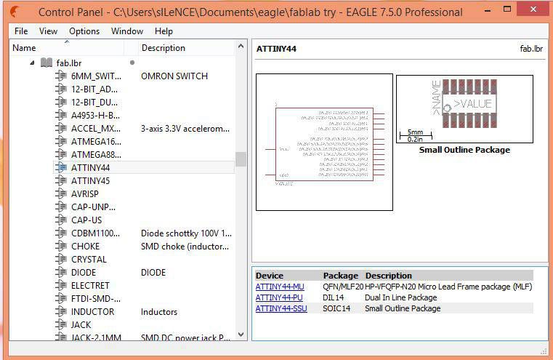
Task: Open the View menu
Action: [x=48, y=31]
